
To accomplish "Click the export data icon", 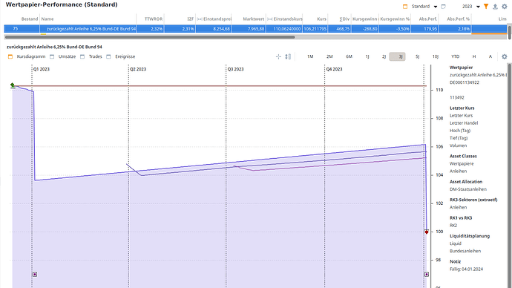I will tap(495, 6).
